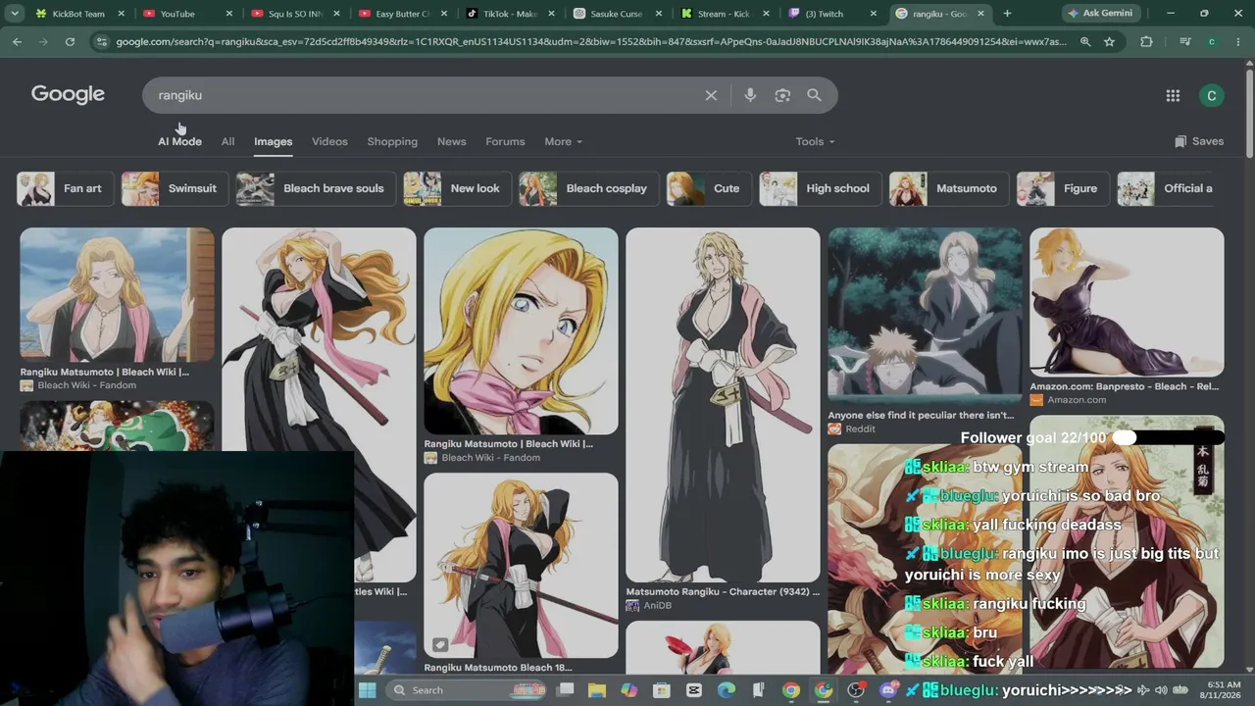Go to the Google logo homepage
1255x706 pixels.
click(x=68, y=94)
